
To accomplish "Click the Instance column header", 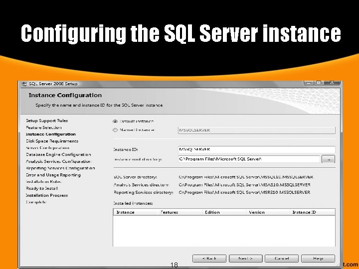I will 136,212.
